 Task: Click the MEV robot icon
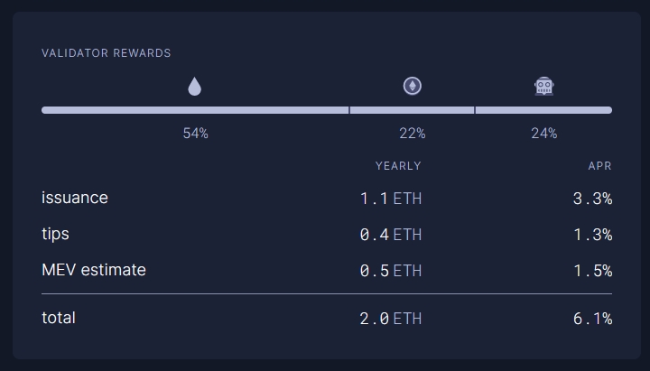click(543, 87)
